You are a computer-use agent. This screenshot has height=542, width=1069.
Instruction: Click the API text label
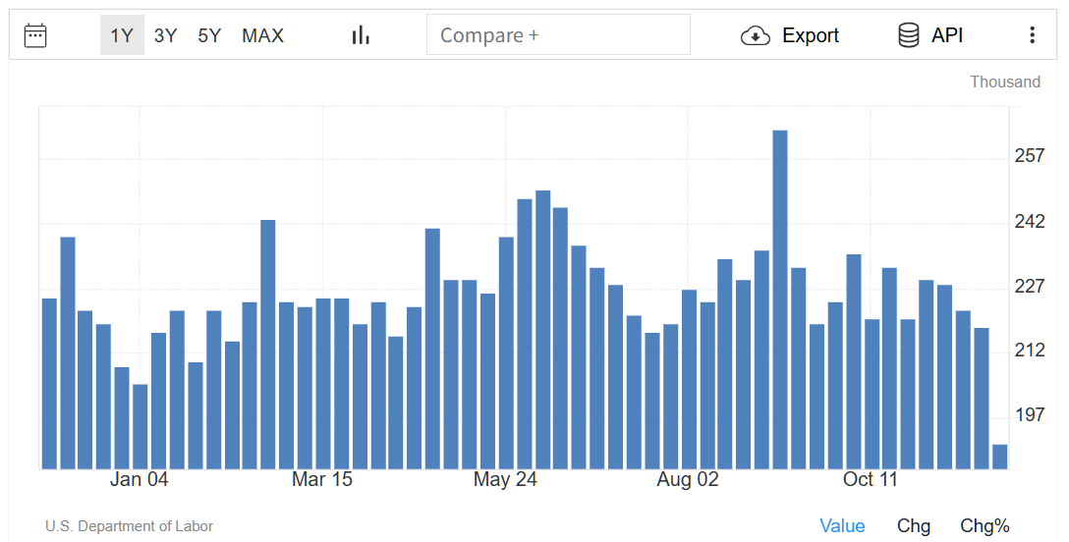point(947,35)
